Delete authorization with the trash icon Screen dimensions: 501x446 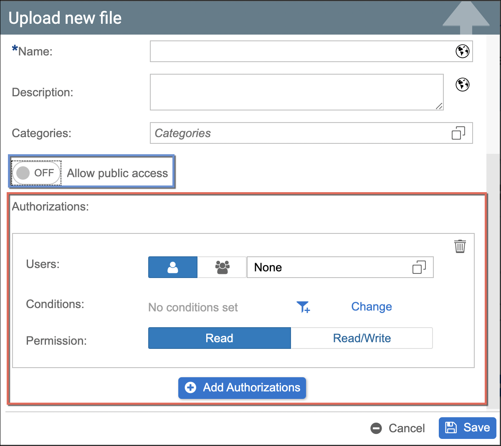460,246
